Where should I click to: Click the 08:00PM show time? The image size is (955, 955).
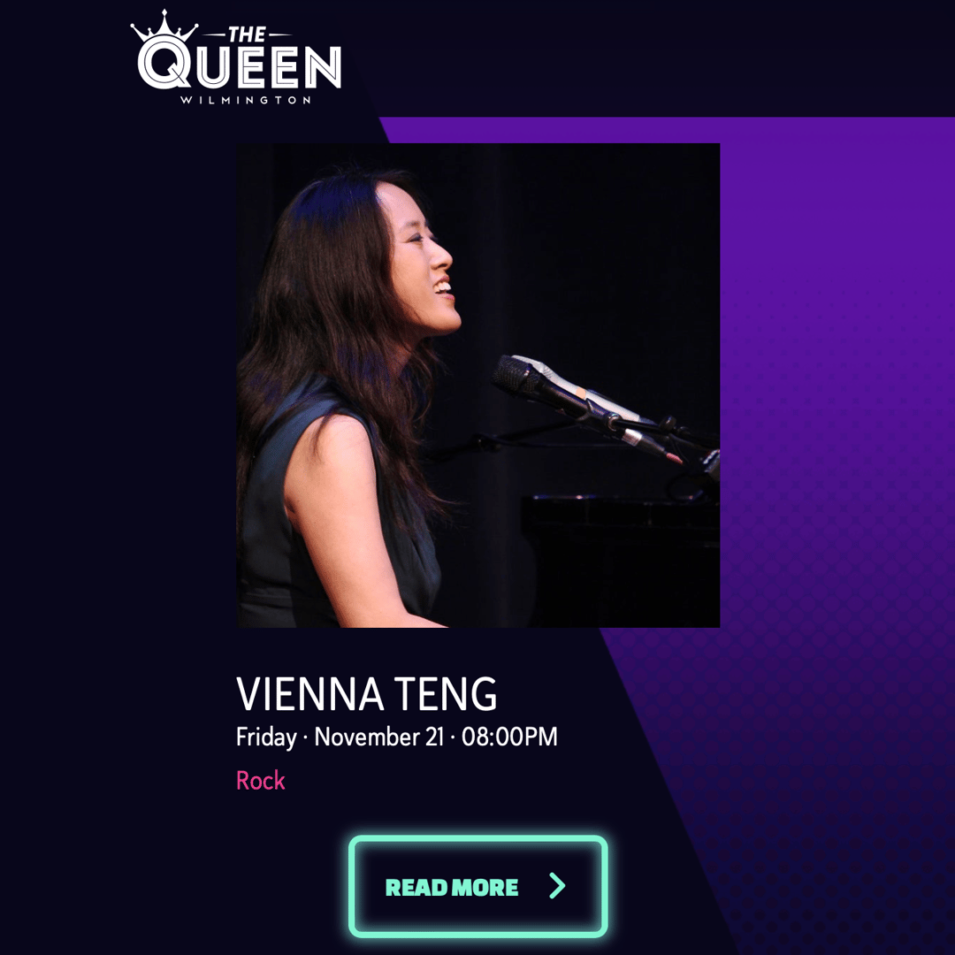click(x=509, y=737)
